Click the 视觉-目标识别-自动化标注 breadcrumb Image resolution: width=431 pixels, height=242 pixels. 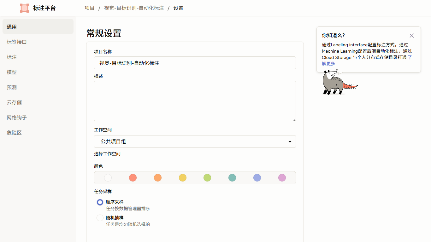coord(134,8)
